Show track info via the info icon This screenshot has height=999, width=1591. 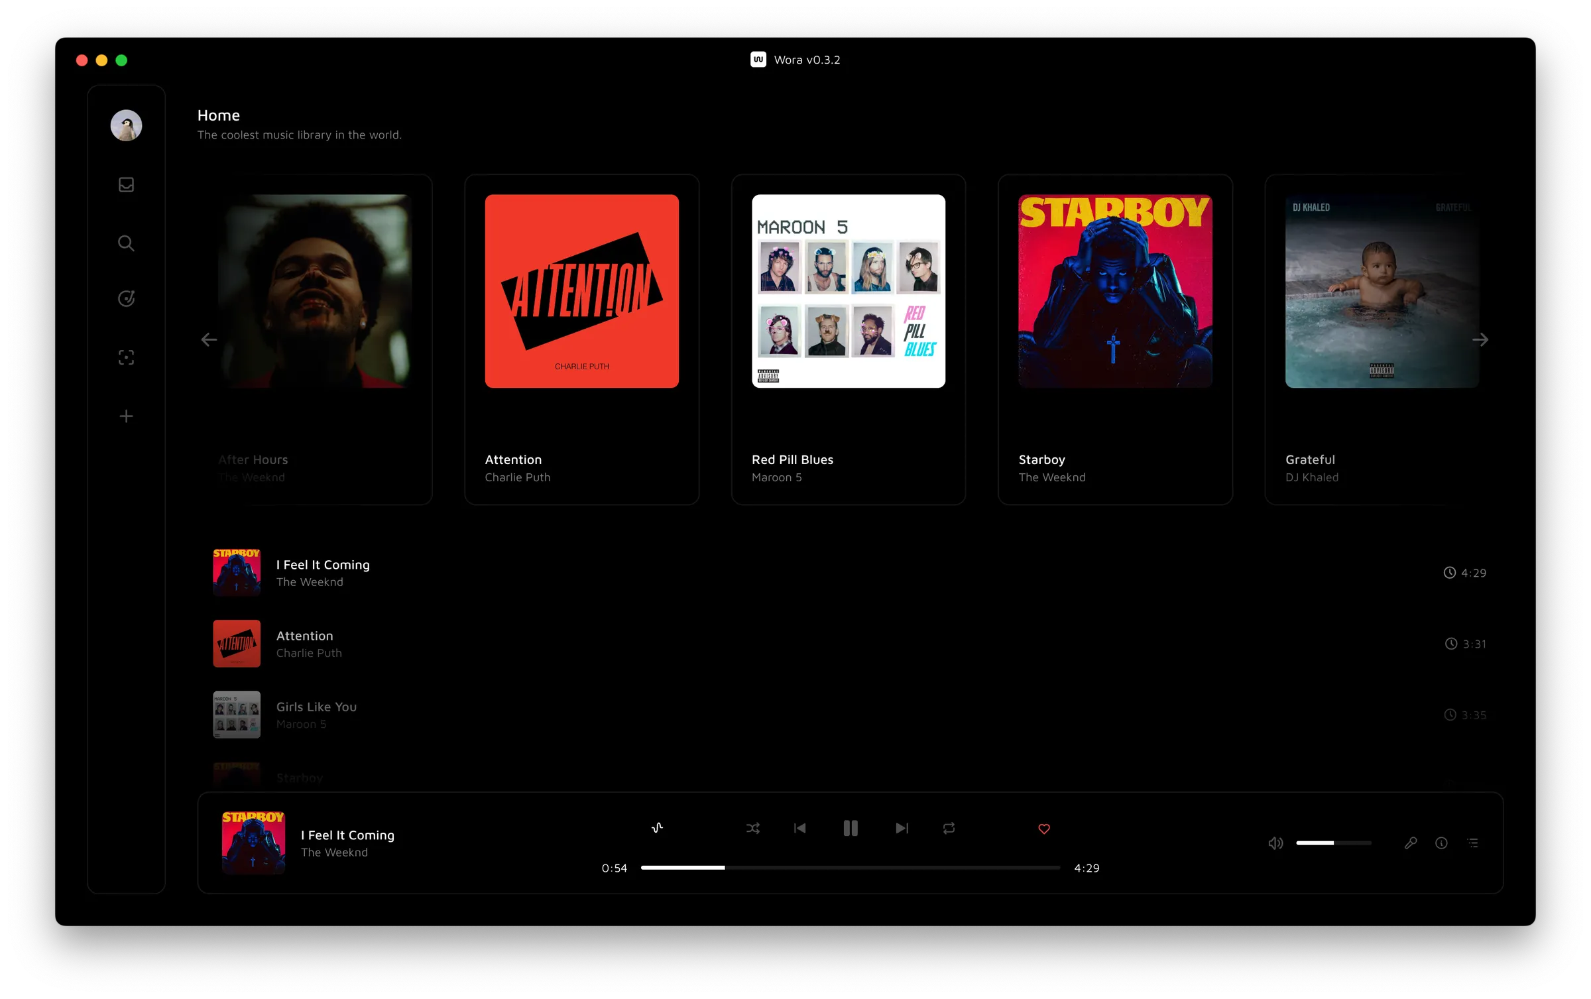tap(1441, 843)
